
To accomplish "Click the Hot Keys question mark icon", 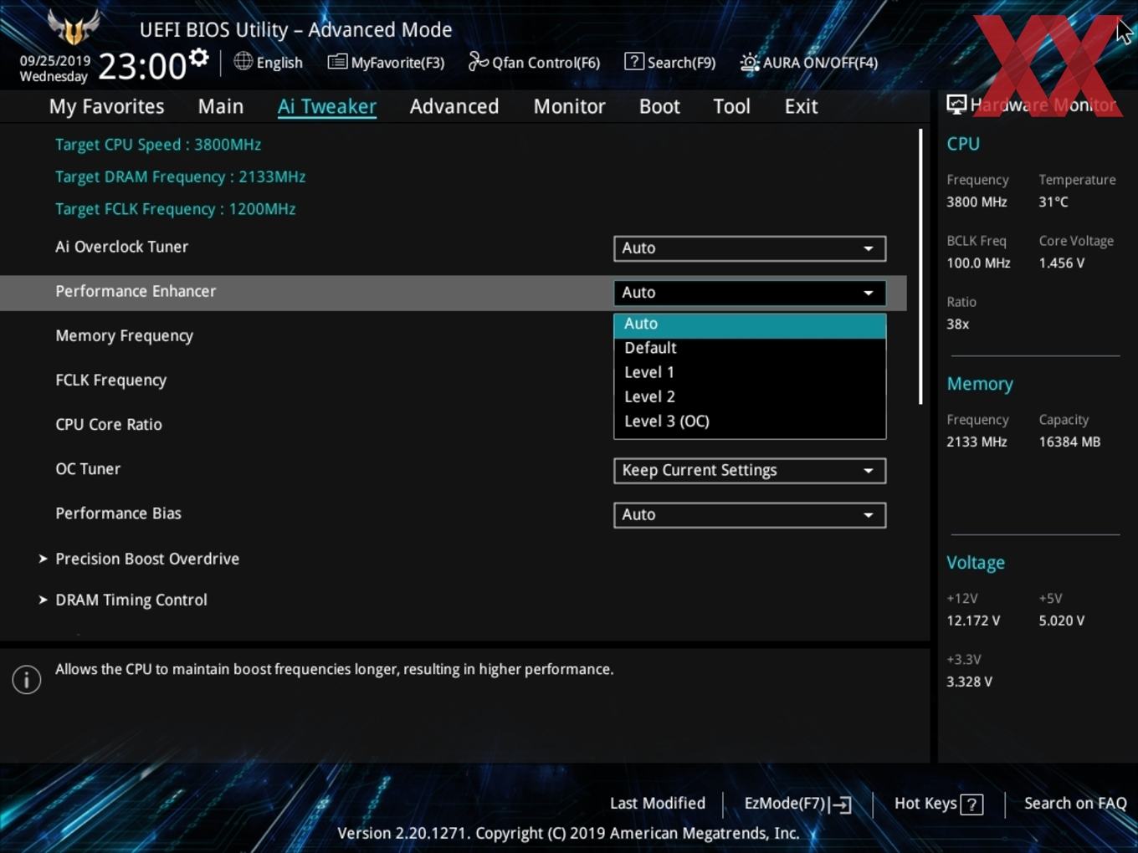I will 971,804.
